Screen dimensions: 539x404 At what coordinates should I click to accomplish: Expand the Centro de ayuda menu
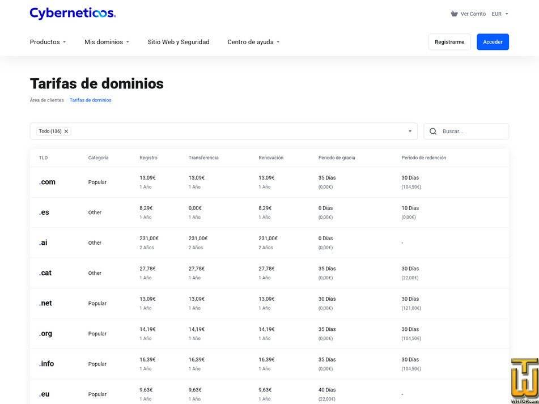coord(254,42)
